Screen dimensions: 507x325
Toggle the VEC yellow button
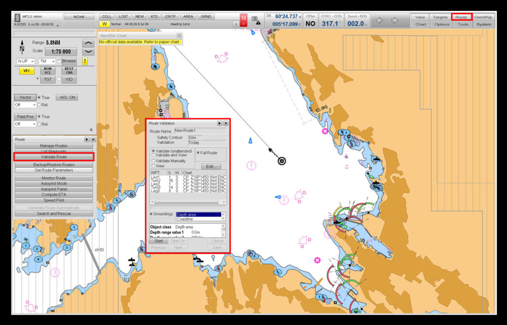[x=27, y=71]
